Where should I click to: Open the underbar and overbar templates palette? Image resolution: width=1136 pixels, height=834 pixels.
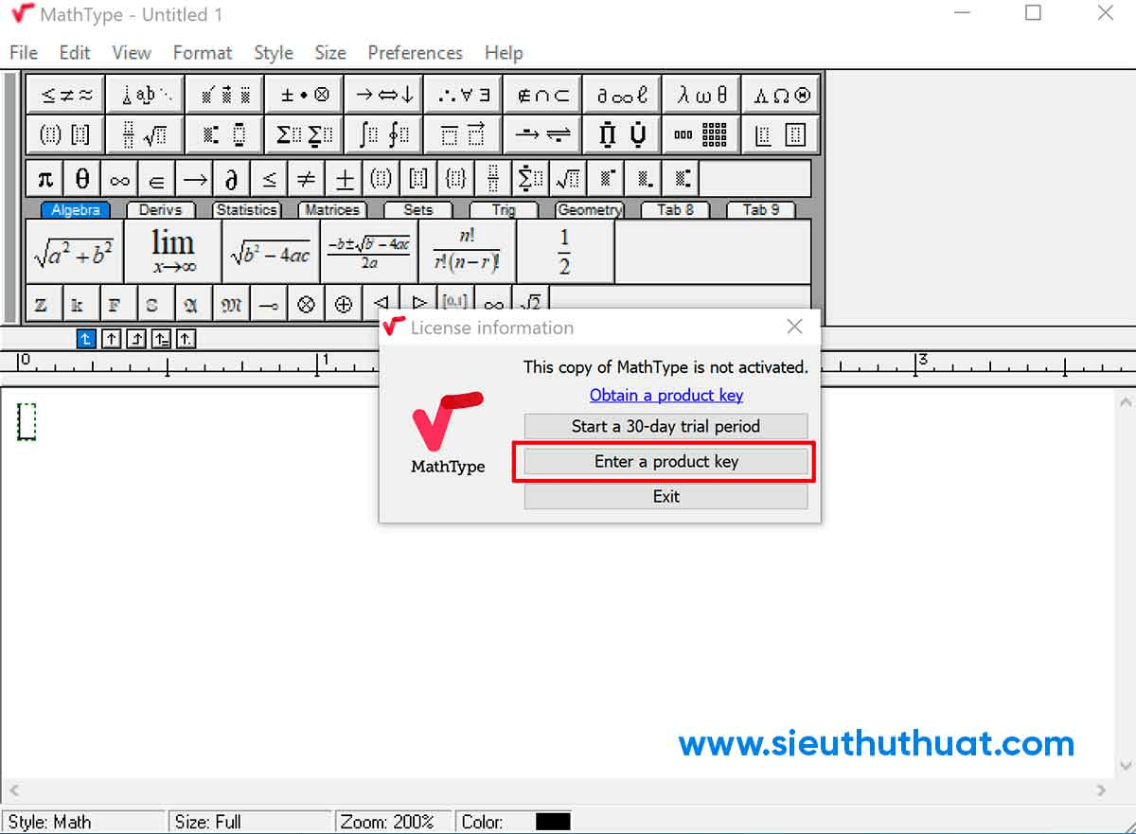tap(463, 135)
